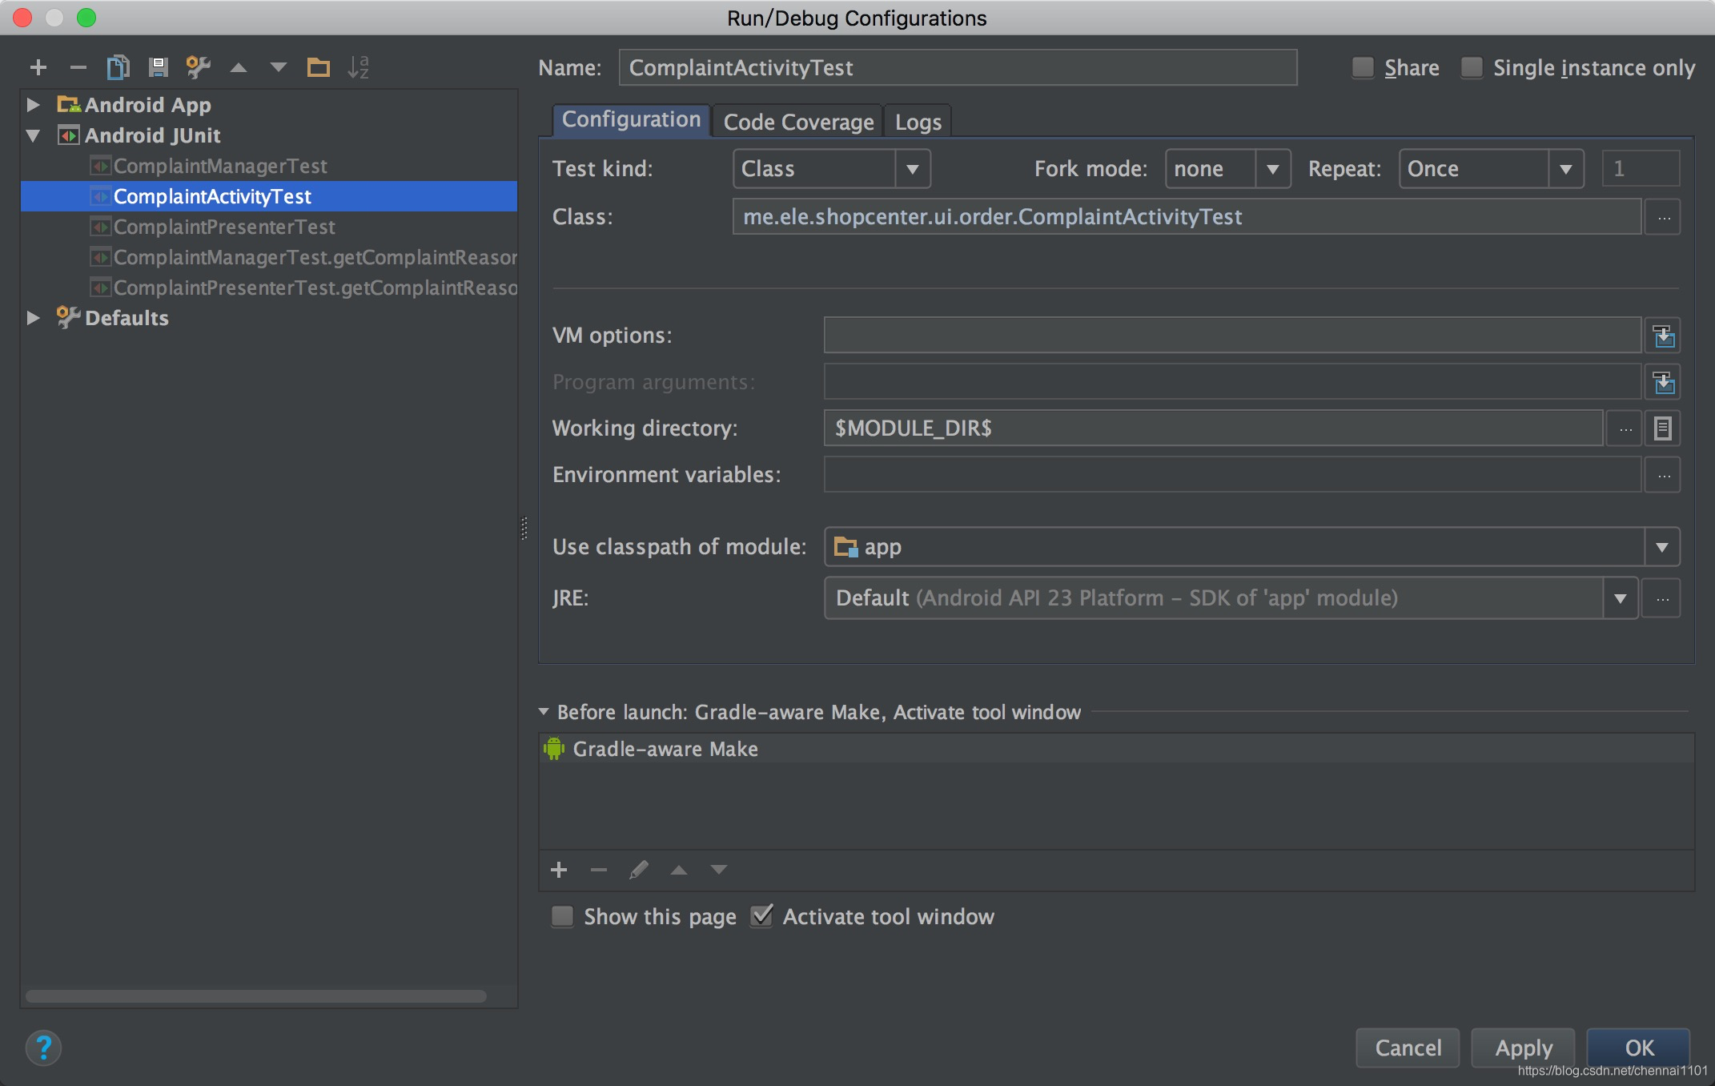Move Before launch task up
The image size is (1715, 1086).
coord(679,870)
